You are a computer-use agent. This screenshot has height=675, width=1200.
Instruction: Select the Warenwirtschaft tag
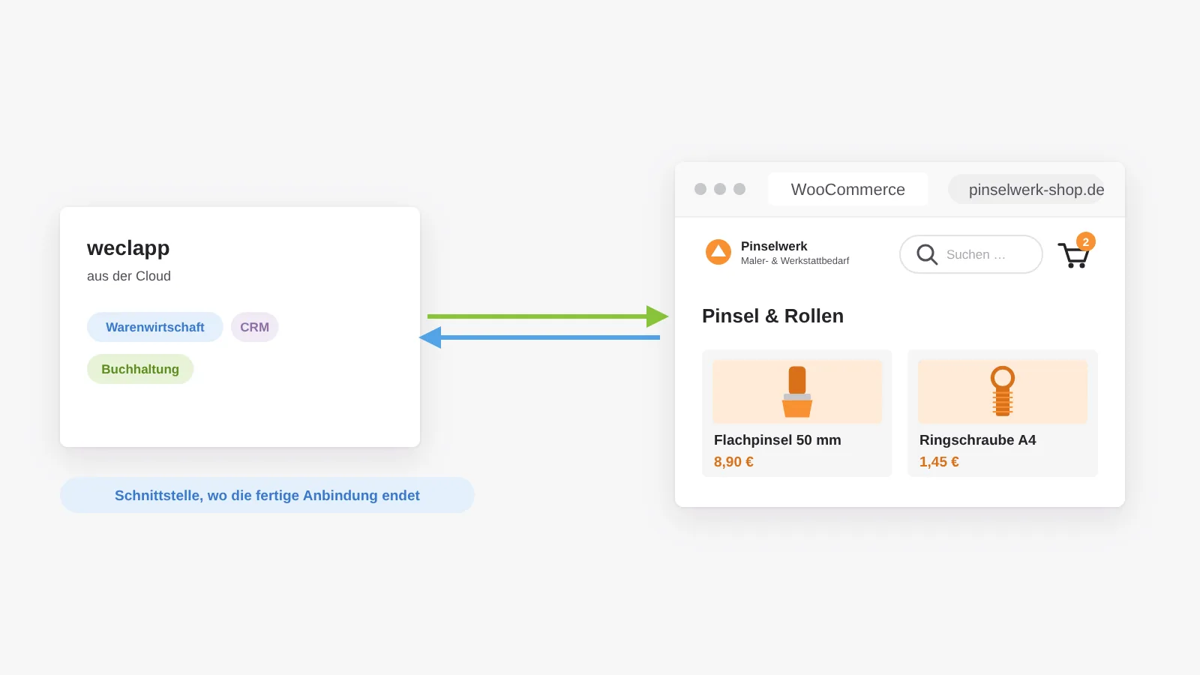click(155, 327)
